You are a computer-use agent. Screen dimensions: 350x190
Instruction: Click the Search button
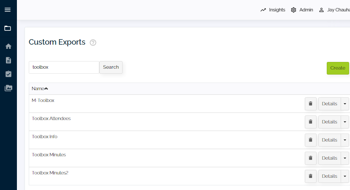[x=111, y=67]
